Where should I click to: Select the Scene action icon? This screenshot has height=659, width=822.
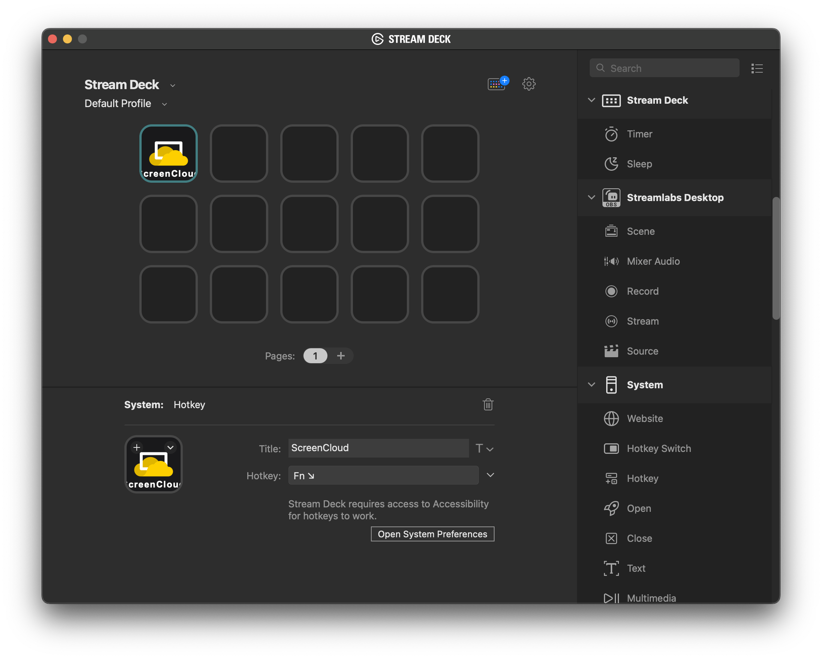[611, 231]
